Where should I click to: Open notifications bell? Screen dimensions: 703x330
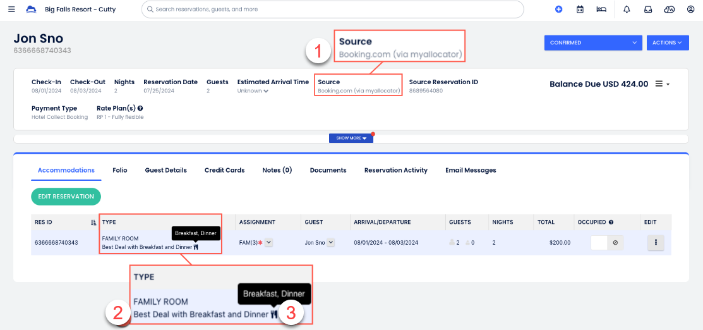click(627, 9)
